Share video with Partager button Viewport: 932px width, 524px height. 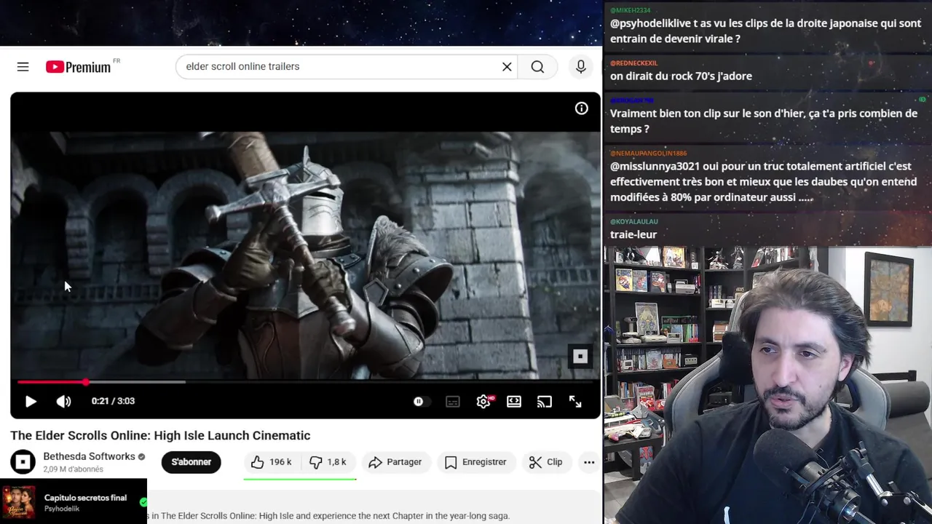tap(395, 462)
